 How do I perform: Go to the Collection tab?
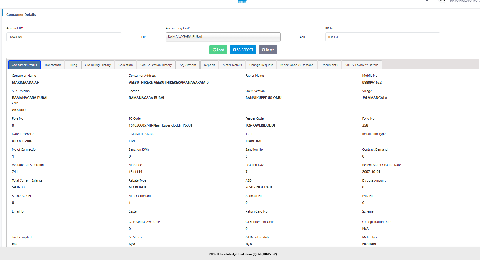point(126,65)
